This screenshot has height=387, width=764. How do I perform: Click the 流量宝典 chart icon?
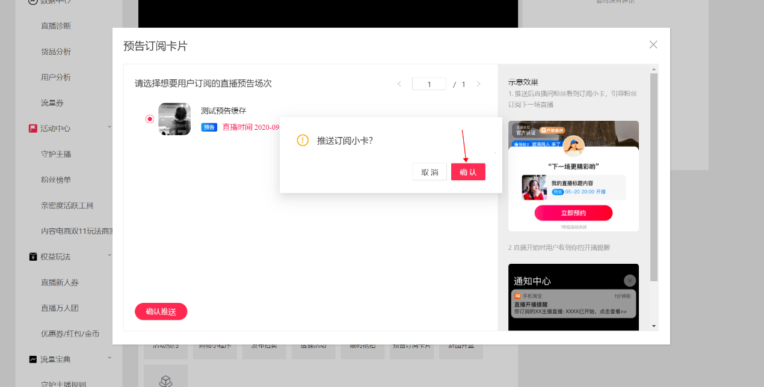(33, 359)
